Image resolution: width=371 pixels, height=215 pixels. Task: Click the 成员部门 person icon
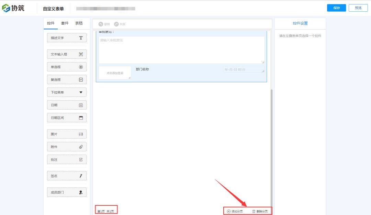[81, 192]
